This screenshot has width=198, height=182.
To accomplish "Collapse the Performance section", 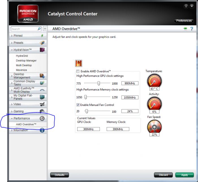I will [28, 118].
